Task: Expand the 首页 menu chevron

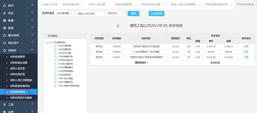Action: (x=32, y=5)
